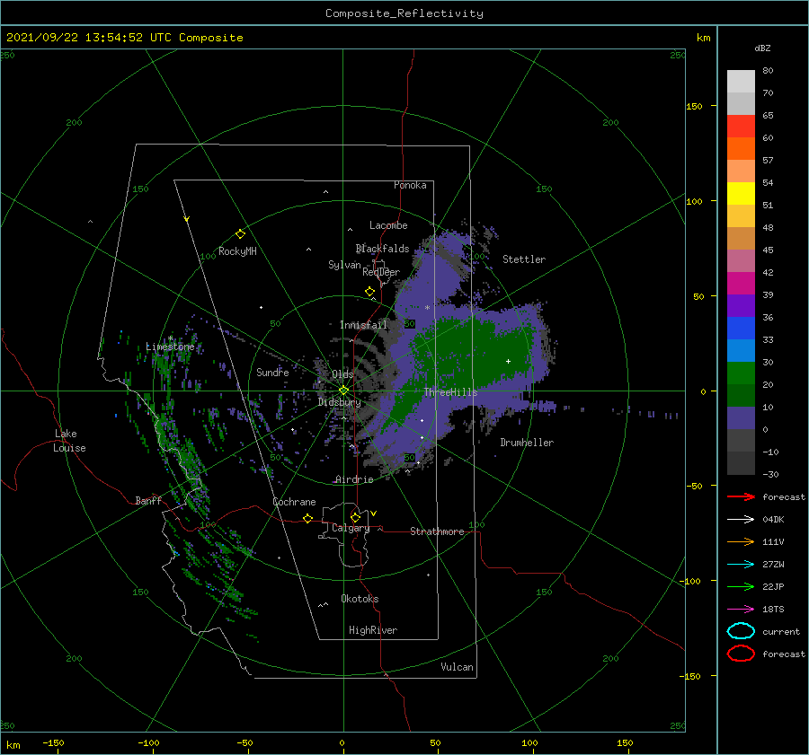Image resolution: width=809 pixels, height=755 pixels.
Task: Click the light gray 70-80 dBZ swatch
Action: 741,82
